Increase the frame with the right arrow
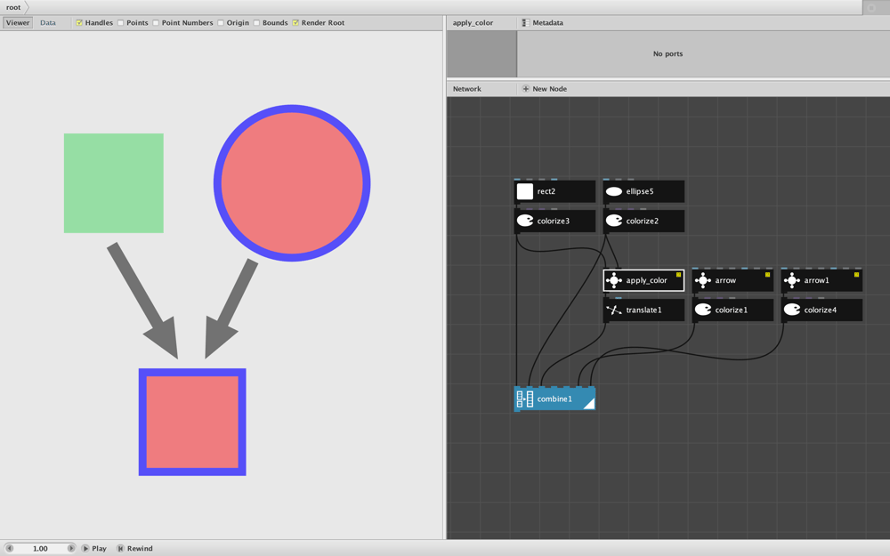 71,548
